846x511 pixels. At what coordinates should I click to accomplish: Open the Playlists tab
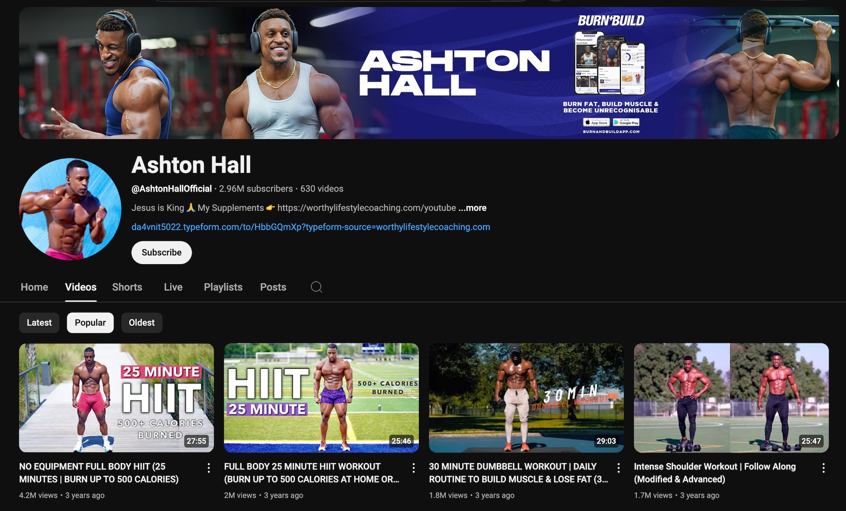[x=223, y=287]
